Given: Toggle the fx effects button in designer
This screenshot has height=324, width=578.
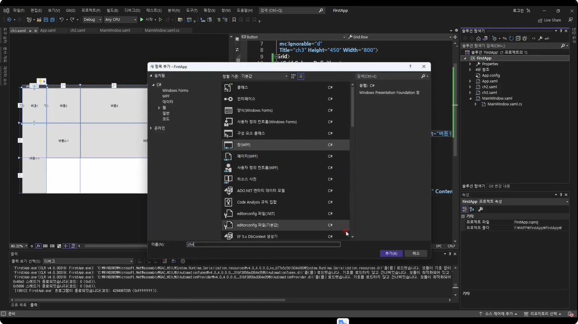Looking at the screenshot, I should [38, 246].
